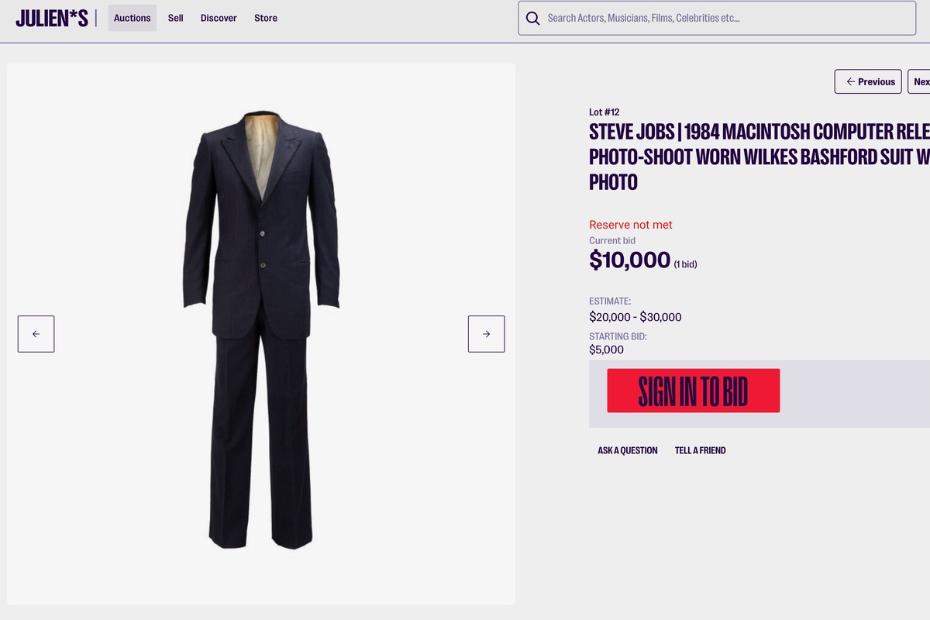The height and width of the screenshot is (620, 930).
Task: Click the Reserve not met notice
Action: (630, 225)
